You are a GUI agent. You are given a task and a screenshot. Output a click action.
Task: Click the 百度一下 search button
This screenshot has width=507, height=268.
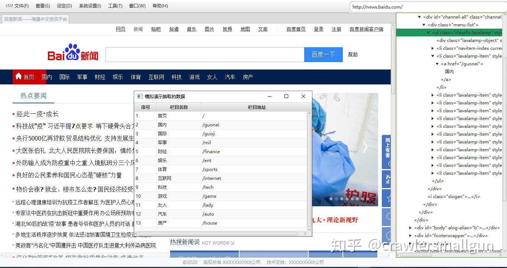pos(323,55)
